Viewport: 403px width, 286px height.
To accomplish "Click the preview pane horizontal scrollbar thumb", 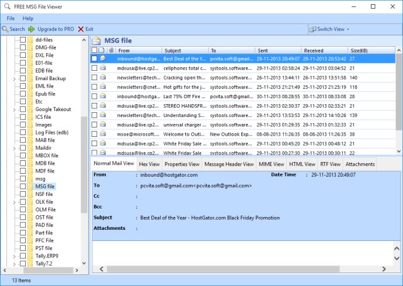I will (223, 269).
